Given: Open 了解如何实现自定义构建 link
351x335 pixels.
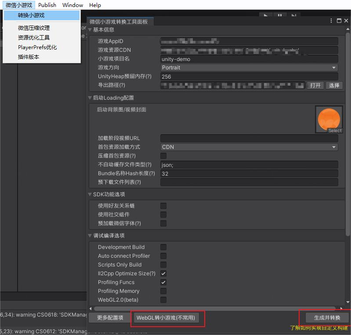Looking at the screenshot, I should [x=319, y=328].
